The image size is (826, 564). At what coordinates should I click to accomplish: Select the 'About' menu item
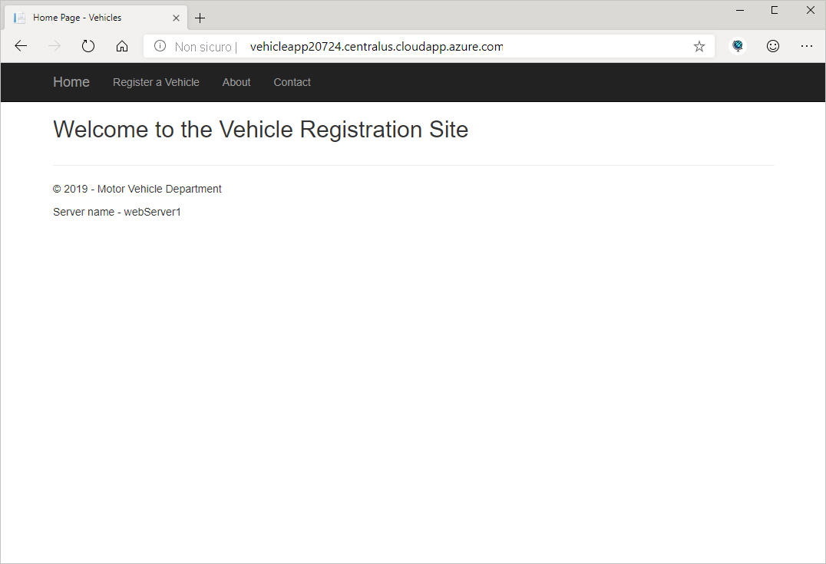[236, 82]
